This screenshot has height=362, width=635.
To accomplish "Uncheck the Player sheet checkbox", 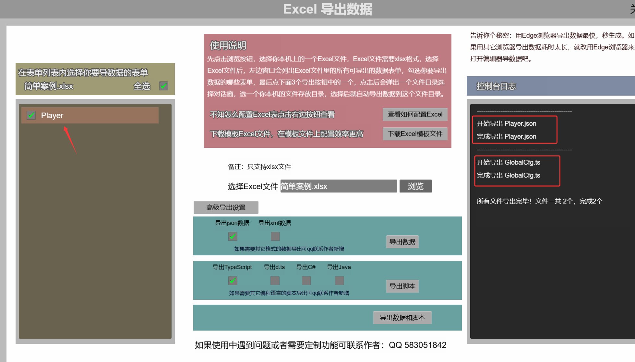I will pos(31,115).
